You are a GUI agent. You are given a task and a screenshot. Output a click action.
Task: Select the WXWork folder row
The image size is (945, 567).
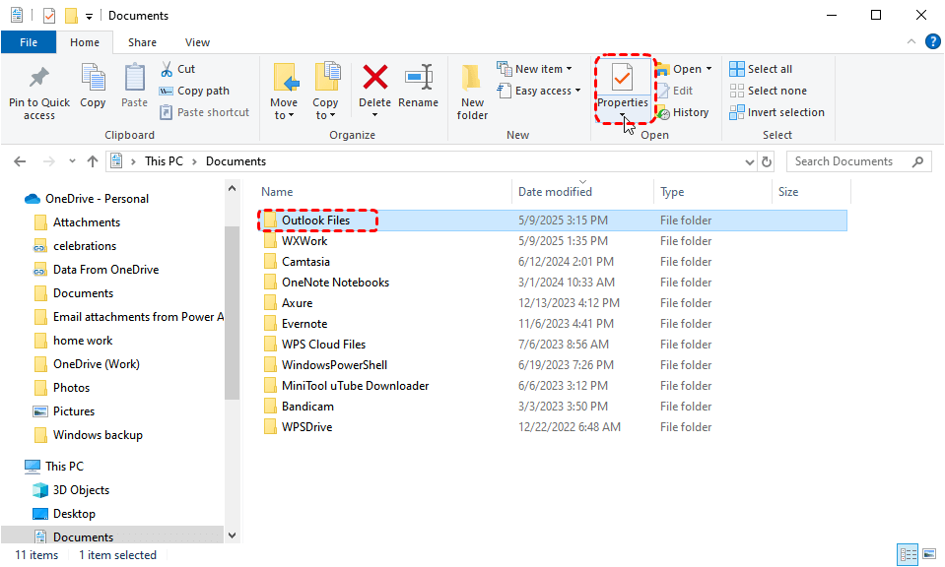click(553, 241)
